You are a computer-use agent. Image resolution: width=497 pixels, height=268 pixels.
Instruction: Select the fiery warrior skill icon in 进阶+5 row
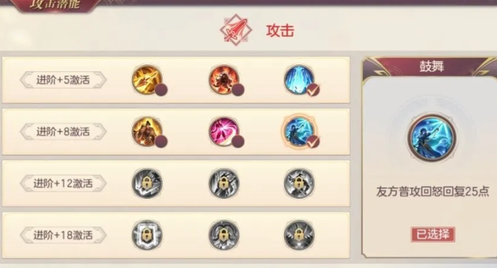(223, 80)
